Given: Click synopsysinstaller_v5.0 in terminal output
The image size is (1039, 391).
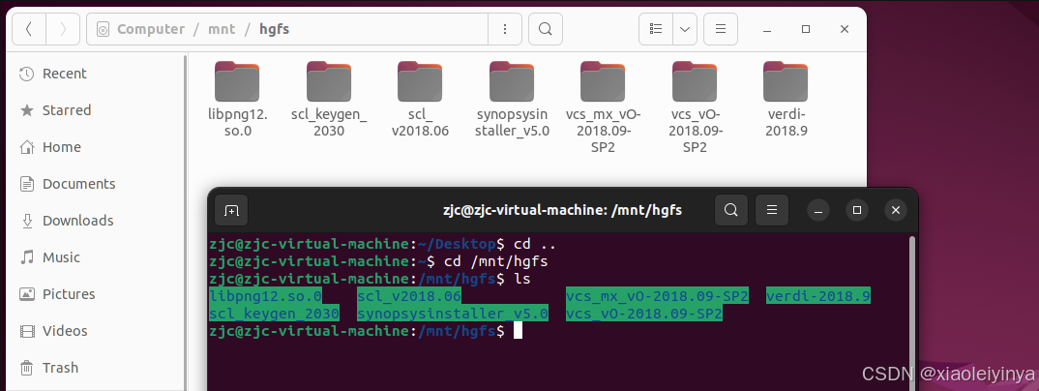Looking at the screenshot, I should click(453, 314).
